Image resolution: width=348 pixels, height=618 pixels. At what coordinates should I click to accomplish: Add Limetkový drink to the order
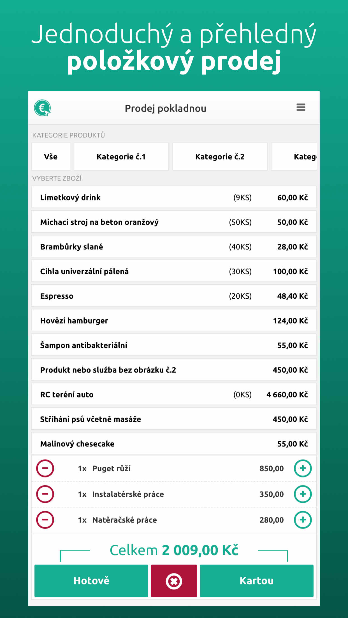[x=174, y=198]
